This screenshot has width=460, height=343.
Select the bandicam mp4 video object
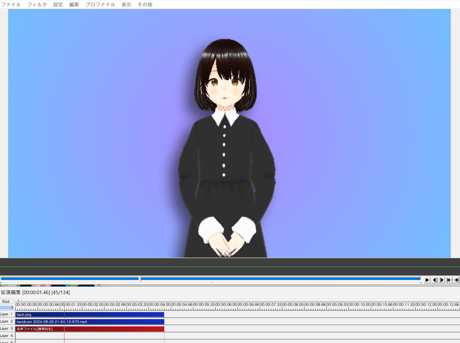point(90,322)
